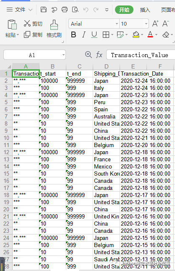Click the 剪切 cut button

[x=33, y=24]
